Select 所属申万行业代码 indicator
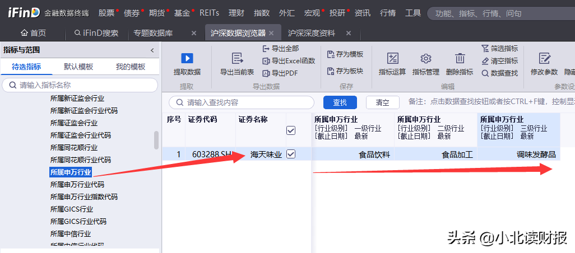The height and width of the screenshot is (253, 575). point(77,185)
